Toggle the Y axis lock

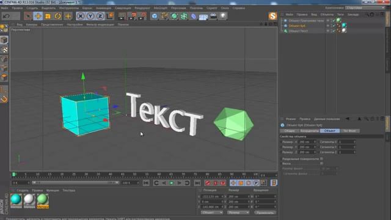pyautogui.click(x=90, y=16)
